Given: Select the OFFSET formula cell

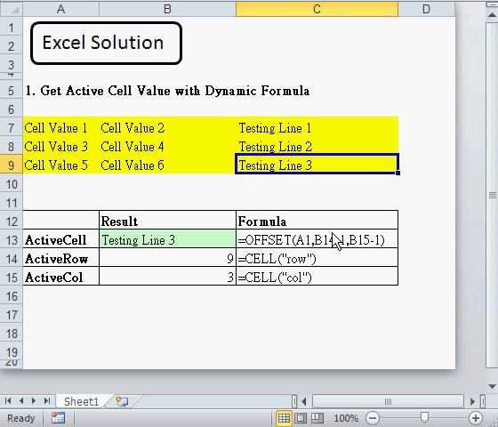Looking at the screenshot, I should 317,239.
